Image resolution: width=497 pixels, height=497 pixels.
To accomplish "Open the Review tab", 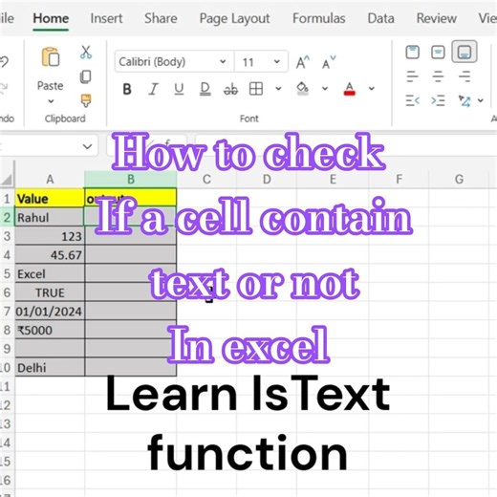I will (436, 18).
